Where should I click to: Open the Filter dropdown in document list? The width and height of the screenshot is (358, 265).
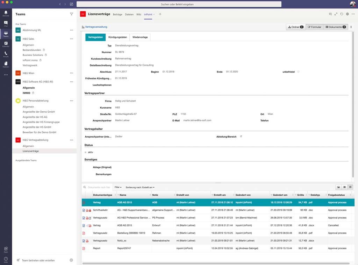pyautogui.click(x=118, y=187)
